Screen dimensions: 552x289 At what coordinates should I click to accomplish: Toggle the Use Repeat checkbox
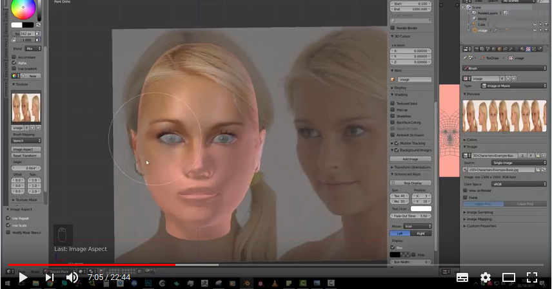click(x=8, y=218)
